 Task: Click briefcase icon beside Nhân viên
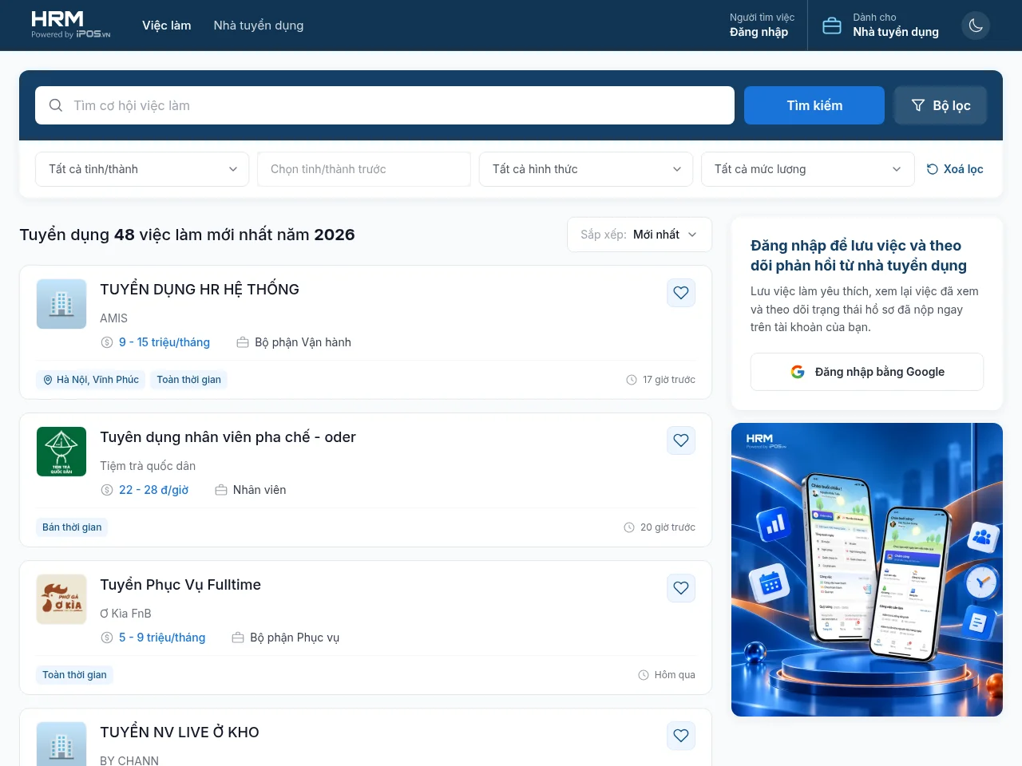point(221,490)
